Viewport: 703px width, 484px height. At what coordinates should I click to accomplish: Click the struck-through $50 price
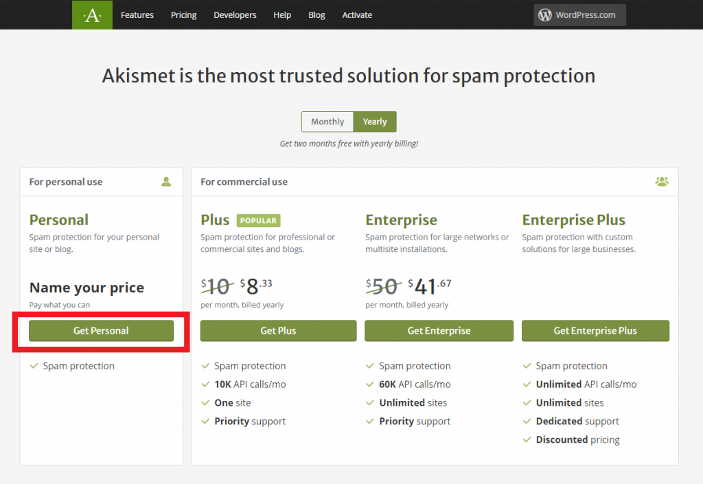(383, 286)
